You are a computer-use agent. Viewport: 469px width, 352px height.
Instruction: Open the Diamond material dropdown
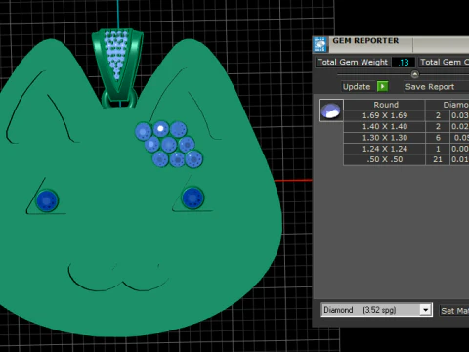[x=425, y=310]
